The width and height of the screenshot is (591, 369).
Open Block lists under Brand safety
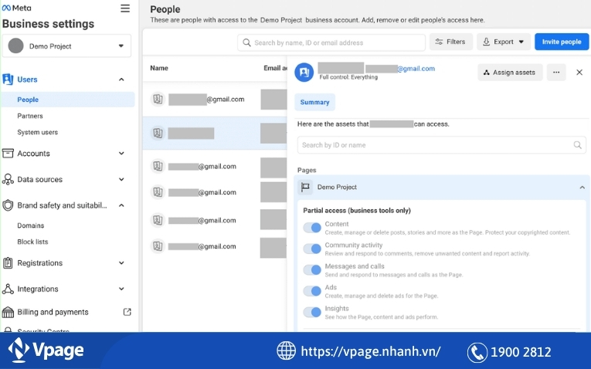[32, 242]
